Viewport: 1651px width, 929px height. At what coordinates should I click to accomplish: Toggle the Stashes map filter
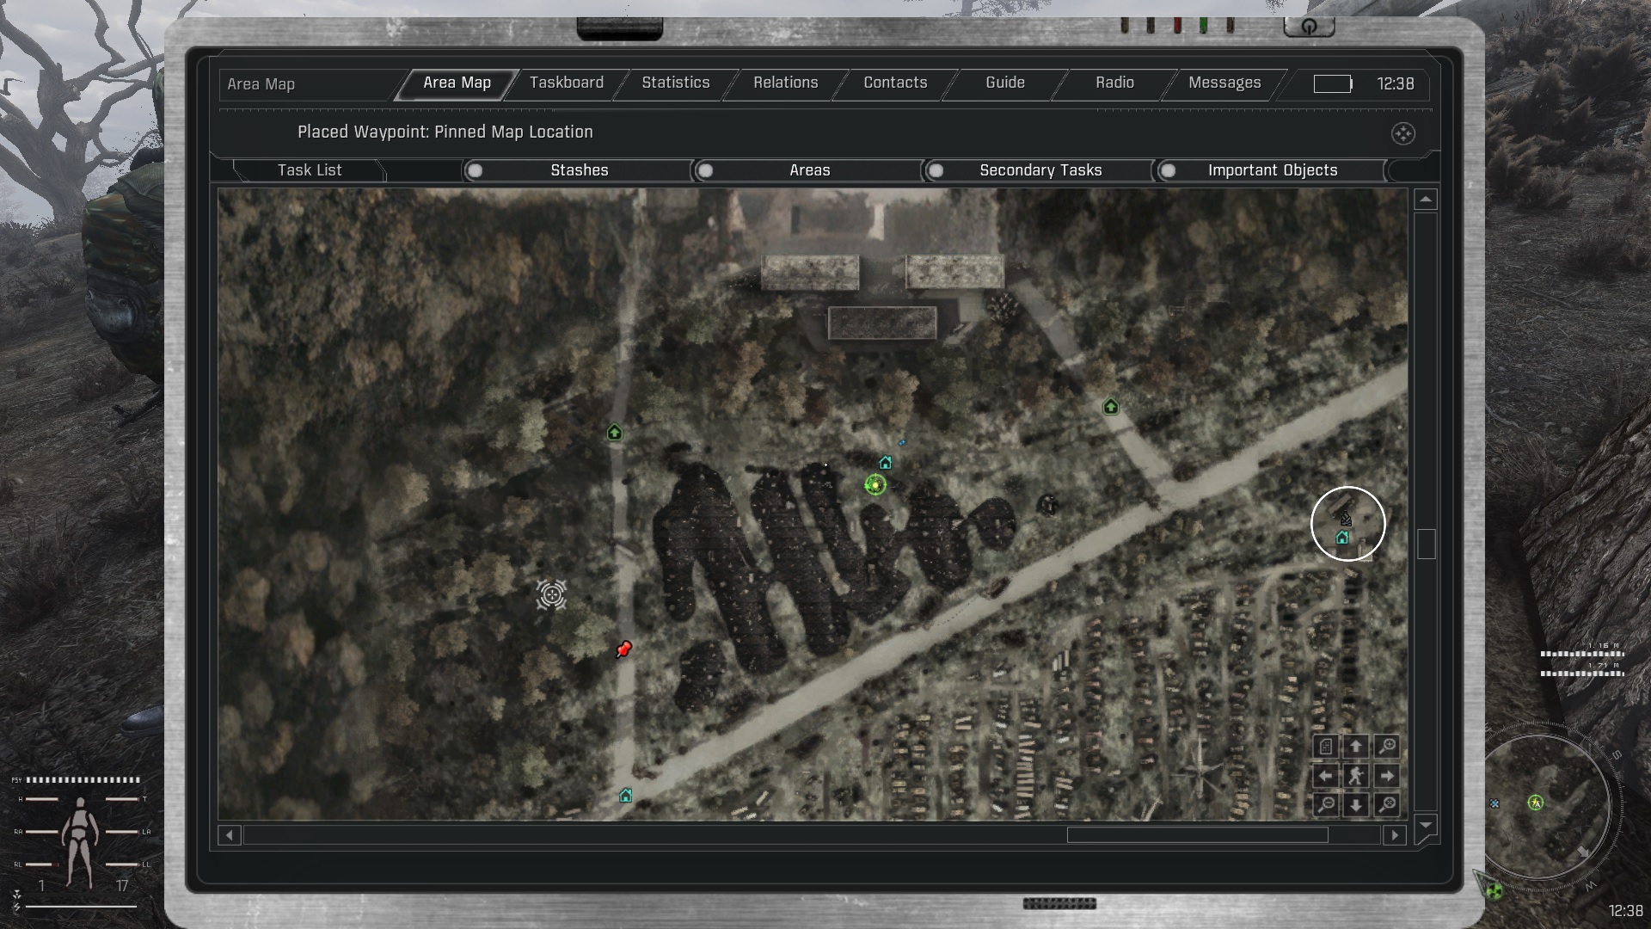point(475,170)
